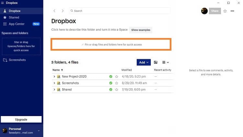Image resolution: width=243 pixels, height=137 pixels.
Task: Open the Add dropdown button
Action: (x=144, y=62)
